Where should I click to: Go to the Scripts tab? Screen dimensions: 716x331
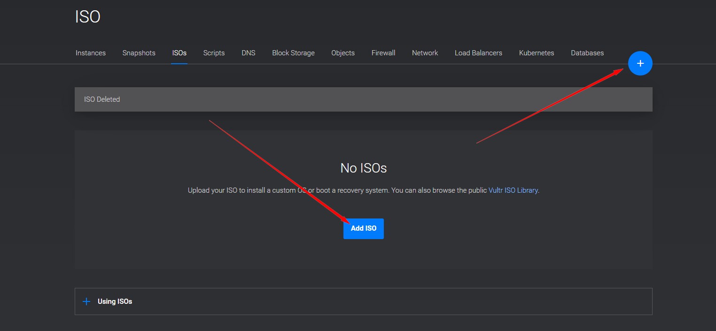point(214,53)
